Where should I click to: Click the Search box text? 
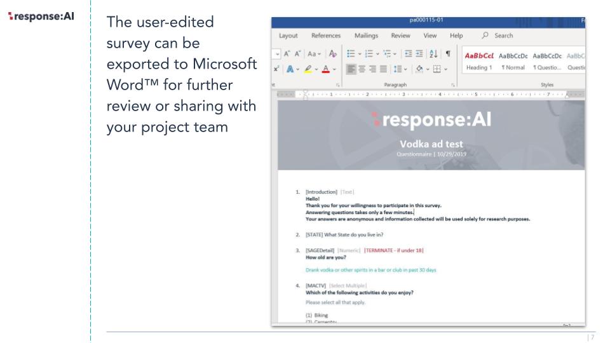[x=504, y=36]
